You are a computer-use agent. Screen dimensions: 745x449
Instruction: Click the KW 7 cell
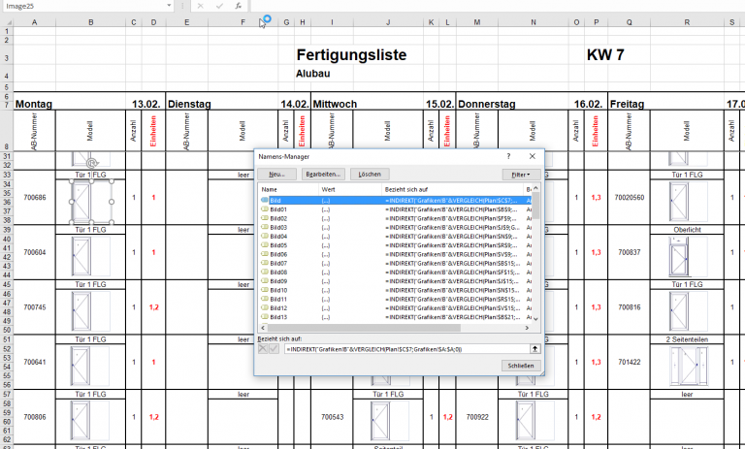[605, 54]
